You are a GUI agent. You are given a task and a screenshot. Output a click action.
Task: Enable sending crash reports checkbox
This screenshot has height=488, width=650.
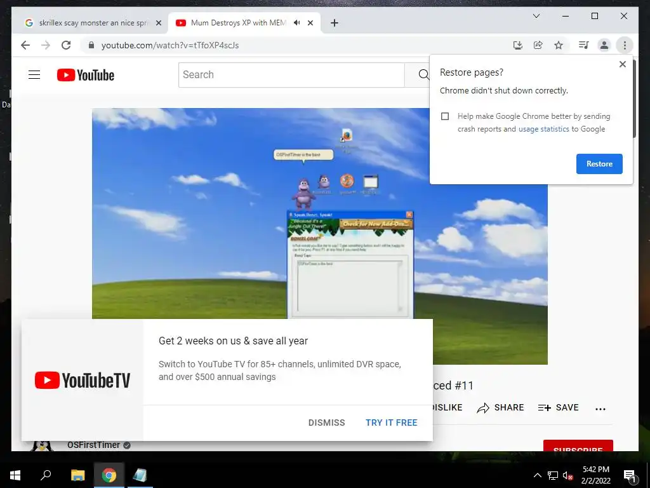(445, 116)
